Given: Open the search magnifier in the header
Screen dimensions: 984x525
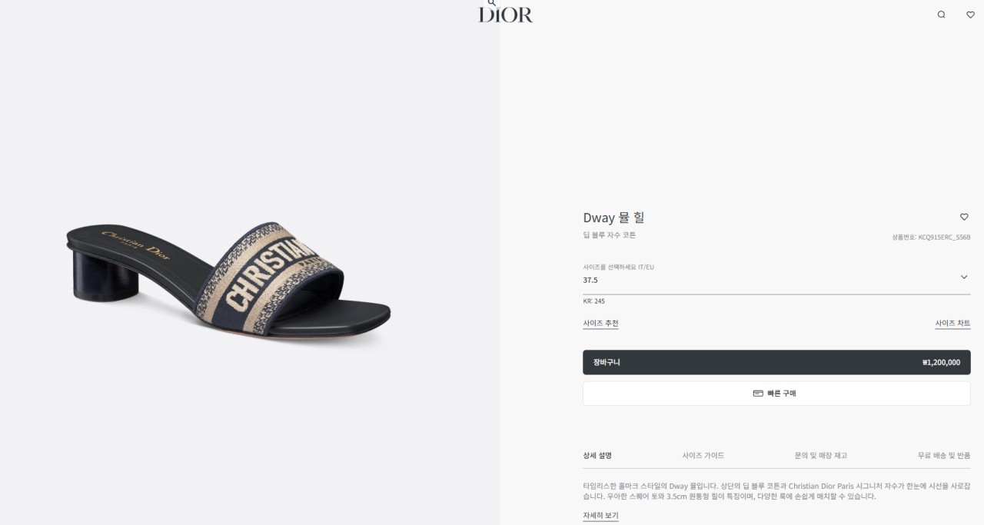Looking at the screenshot, I should 941,15.
